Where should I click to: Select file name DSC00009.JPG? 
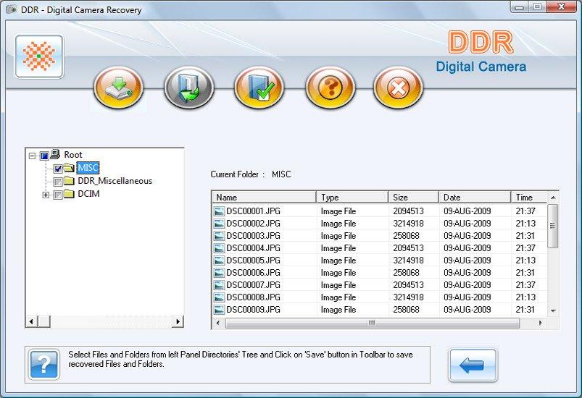click(253, 309)
